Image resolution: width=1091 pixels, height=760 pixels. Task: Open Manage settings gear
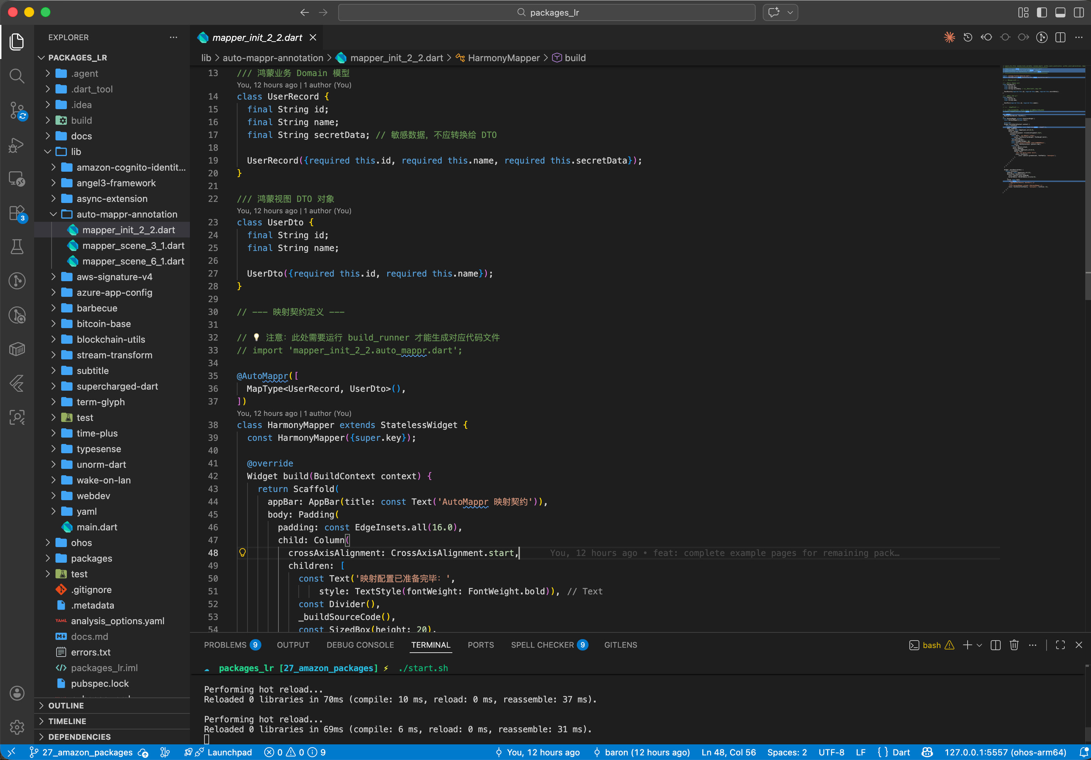pos(17,727)
